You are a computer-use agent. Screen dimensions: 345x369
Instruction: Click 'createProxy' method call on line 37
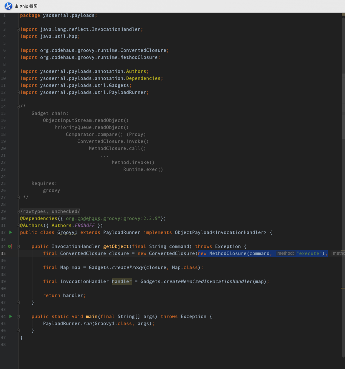point(128,267)
